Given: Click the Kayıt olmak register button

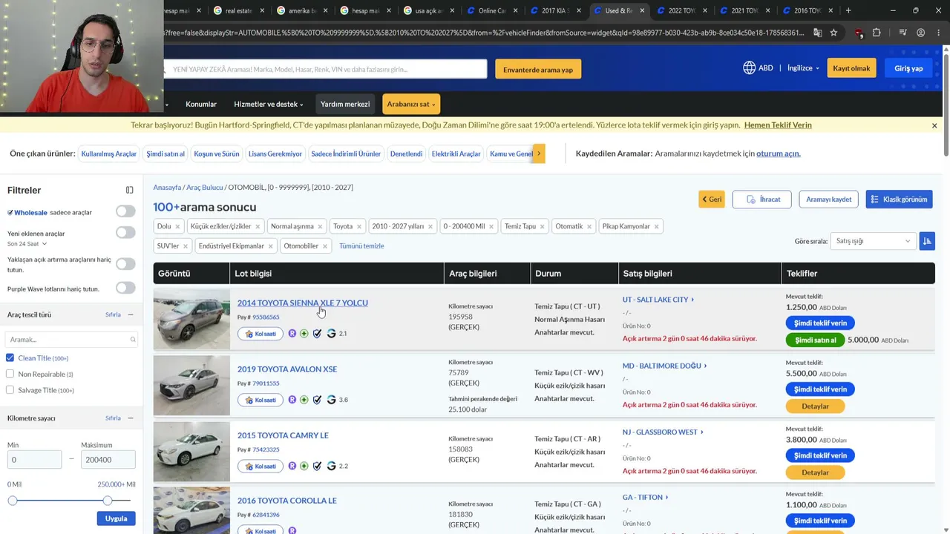Looking at the screenshot, I should [851, 68].
